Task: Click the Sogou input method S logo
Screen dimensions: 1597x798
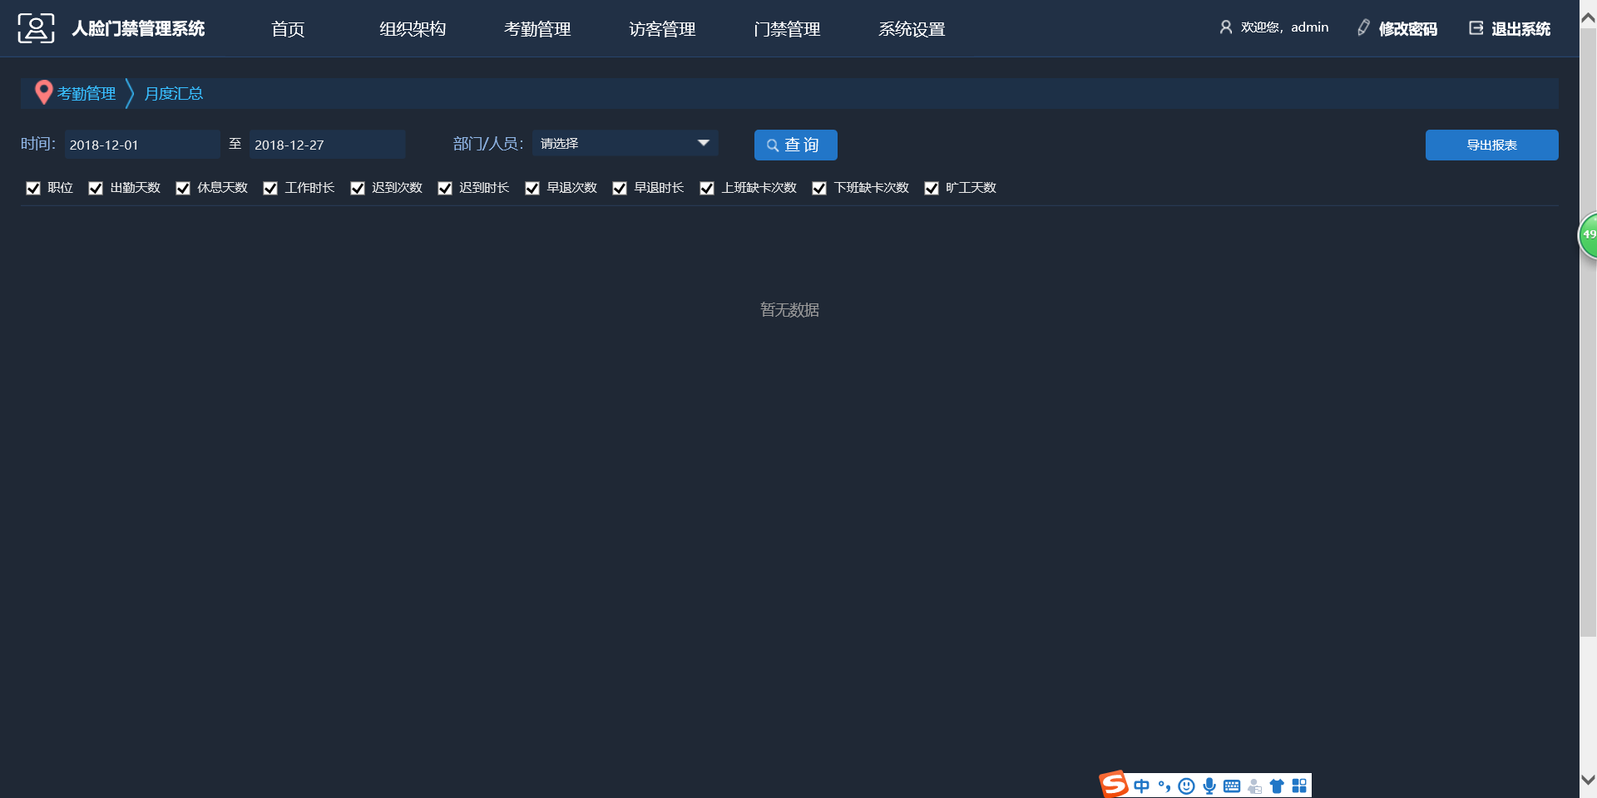Action: coord(1114,785)
